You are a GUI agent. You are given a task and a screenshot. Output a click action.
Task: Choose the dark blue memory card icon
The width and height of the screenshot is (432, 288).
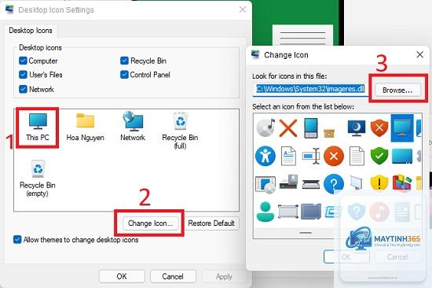tap(311, 212)
